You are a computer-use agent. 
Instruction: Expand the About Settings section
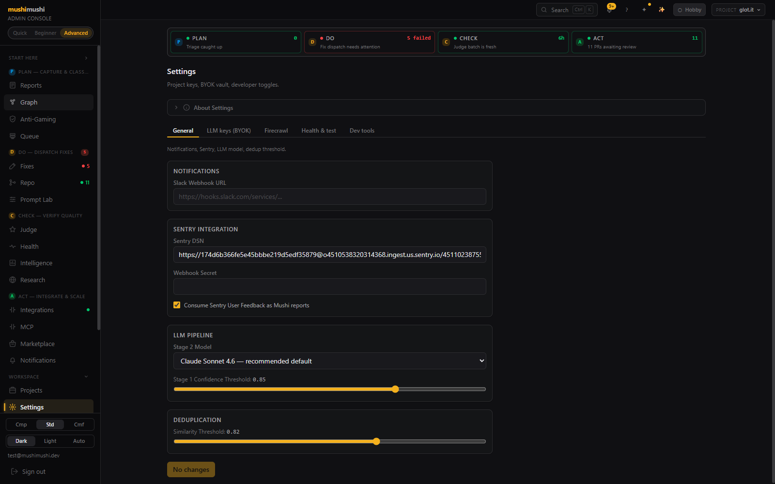436,107
